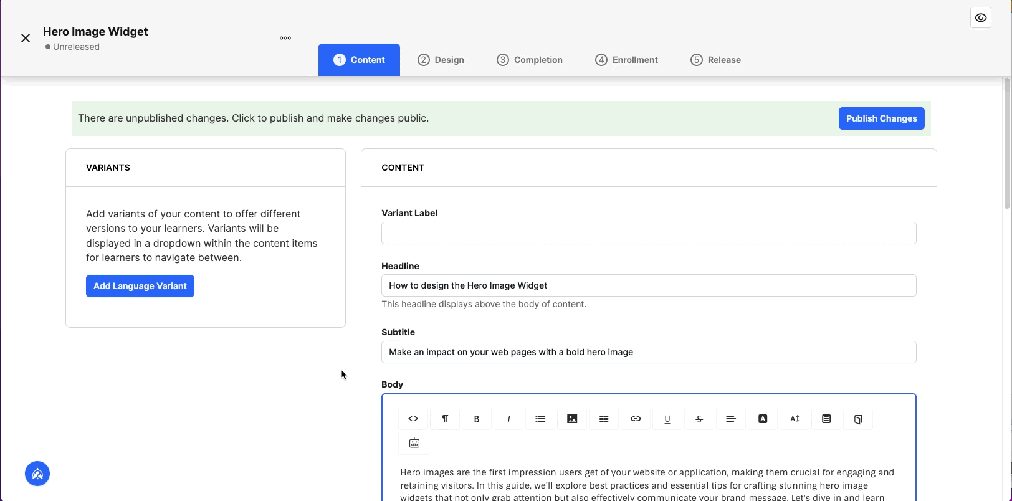
Task: Underline the selected body text
Action: point(667,419)
